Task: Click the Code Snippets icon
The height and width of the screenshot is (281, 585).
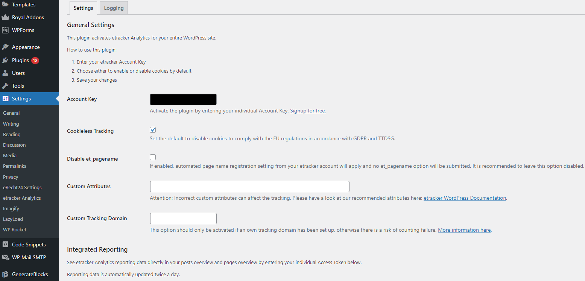Action: [5, 245]
